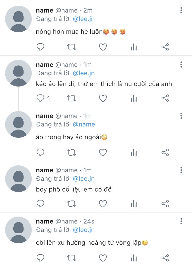Screen dimensions: 192x265
Task: Retweet the "cbi lên xu hướng" tweet
Action: coord(72,258)
